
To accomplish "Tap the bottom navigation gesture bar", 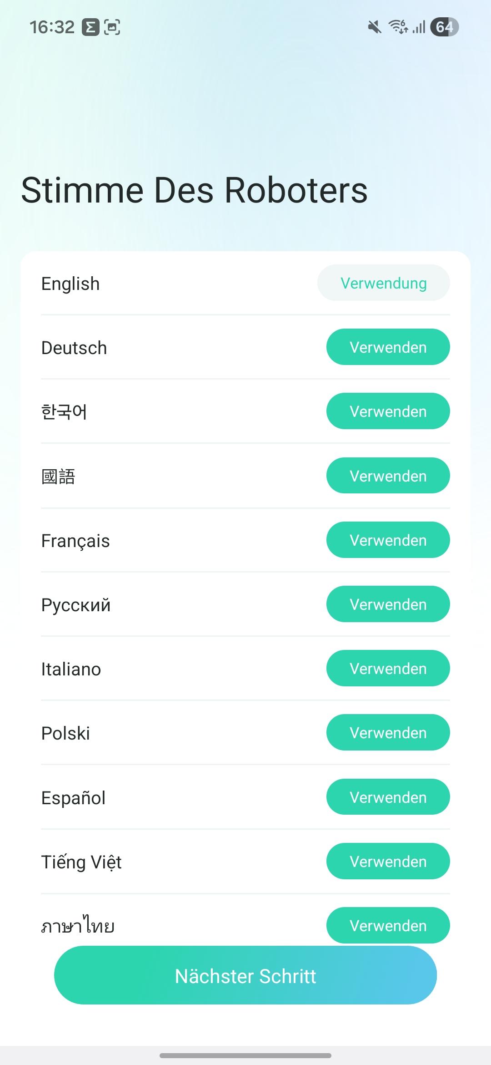I will [x=245, y=1055].
